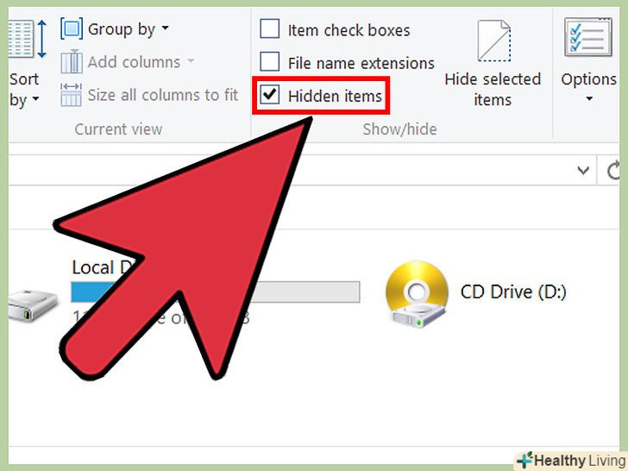The image size is (628, 471).
Task: Enable File name extensions checkbox
Action: [x=269, y=62]
